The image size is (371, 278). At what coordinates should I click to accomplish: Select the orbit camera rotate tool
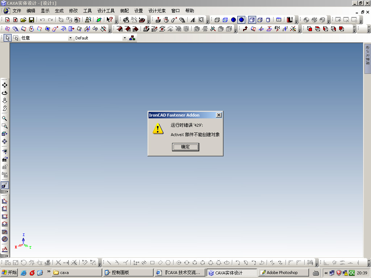4,93
